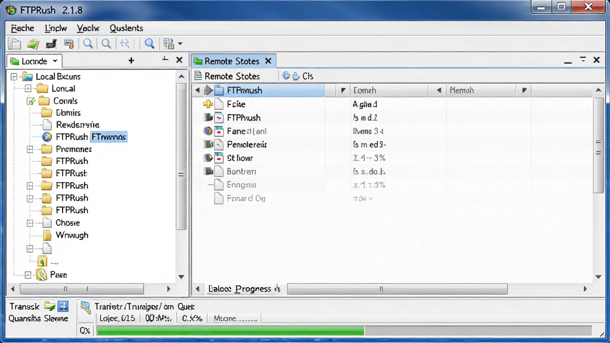610x343 pixels.
Task: Click the Pase node icon
Action: (x=42, y=275)
